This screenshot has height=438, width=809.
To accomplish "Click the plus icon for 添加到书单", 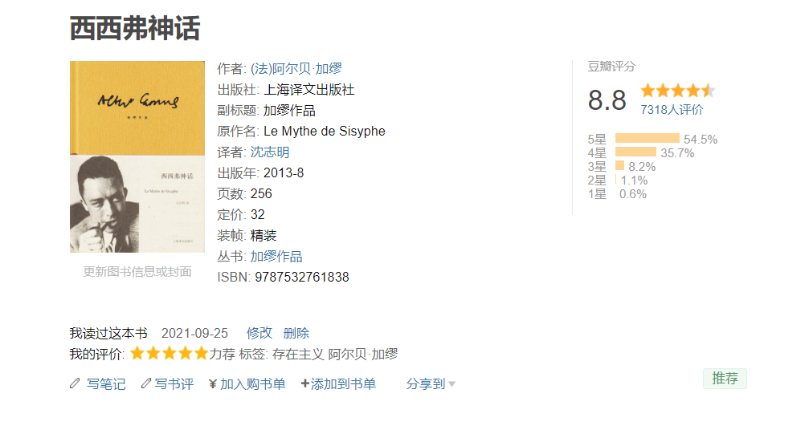I will click(305, 383).
